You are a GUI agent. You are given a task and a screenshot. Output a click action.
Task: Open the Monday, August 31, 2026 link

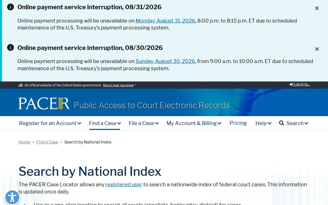(165, 21)
